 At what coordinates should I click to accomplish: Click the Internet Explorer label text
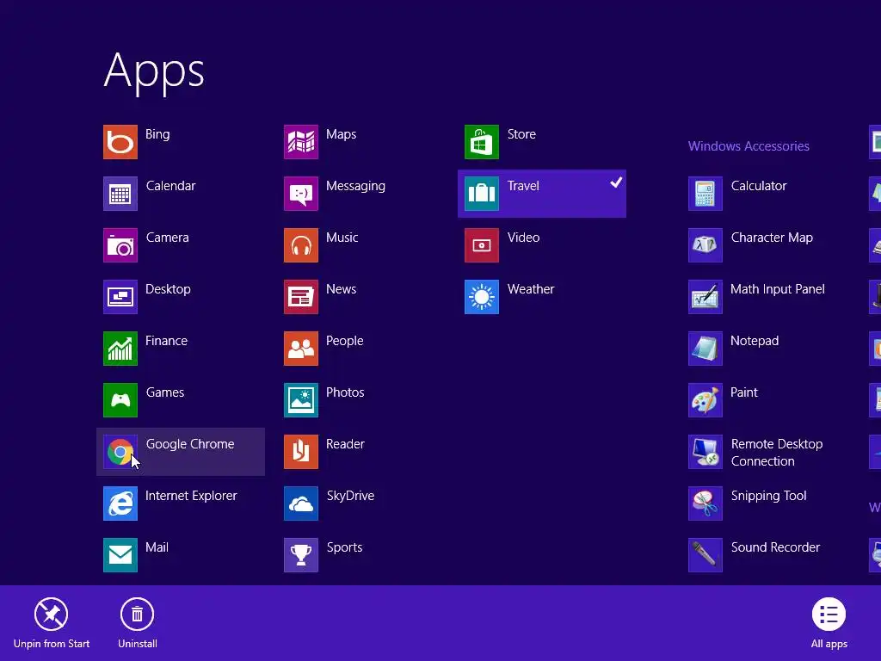click(x=191, y=496)
